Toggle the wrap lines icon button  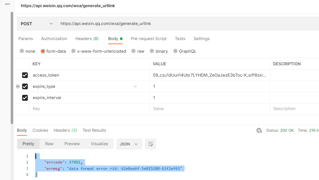[x=151, y=144]
